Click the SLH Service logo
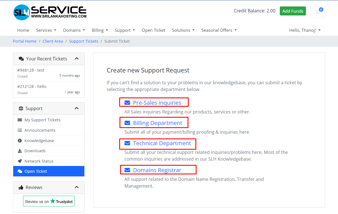This screenshot has width=338, height=214. click(x=50, y=12)
